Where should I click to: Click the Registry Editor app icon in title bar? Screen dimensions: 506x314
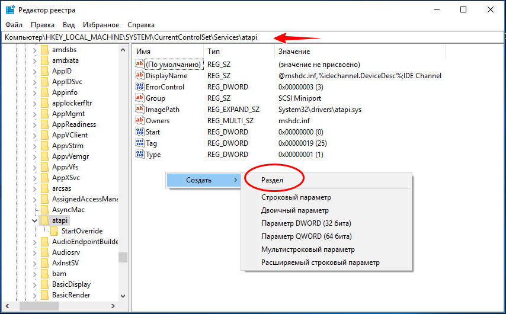click(10, 10)
